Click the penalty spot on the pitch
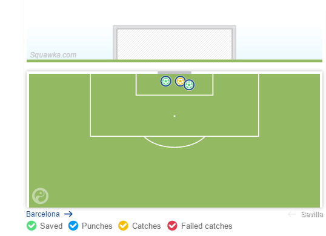The image size is (326, 236). pos(175,116)
